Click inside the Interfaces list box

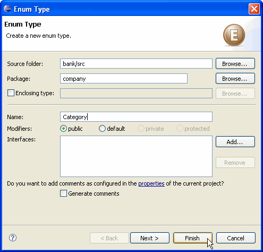pos(136,156)
